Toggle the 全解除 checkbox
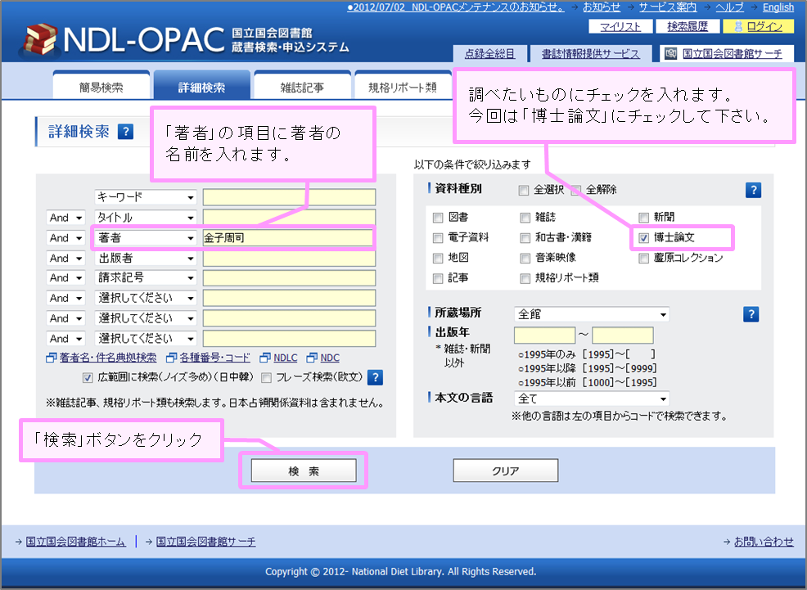The image size is (807, 590). [x=576, y=191]
